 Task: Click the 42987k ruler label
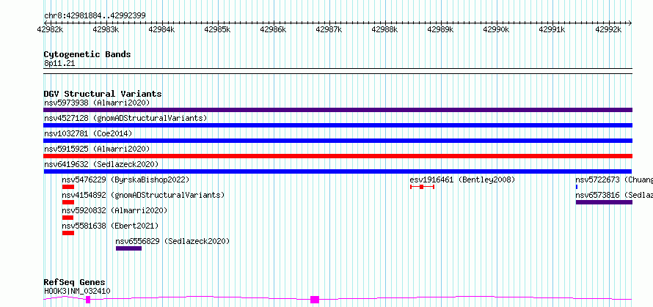[x=329, y=29]
